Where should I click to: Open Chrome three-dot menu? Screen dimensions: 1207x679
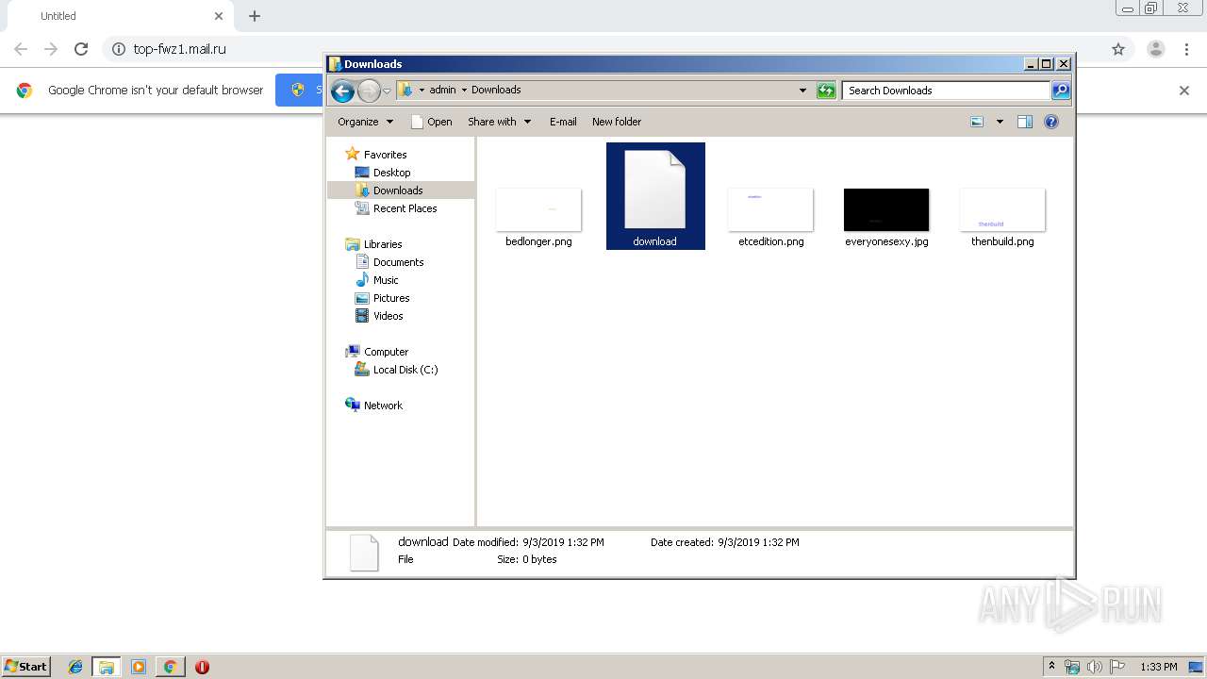click(x=1186, y=49)
